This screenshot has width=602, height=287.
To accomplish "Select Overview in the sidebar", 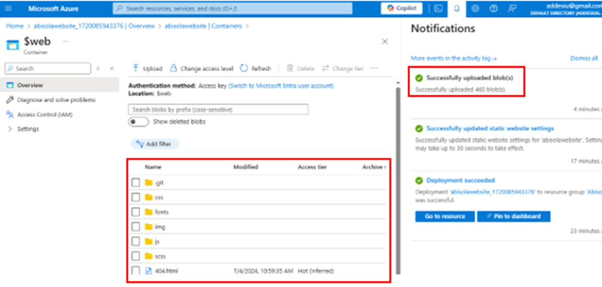I will point(60,85).
